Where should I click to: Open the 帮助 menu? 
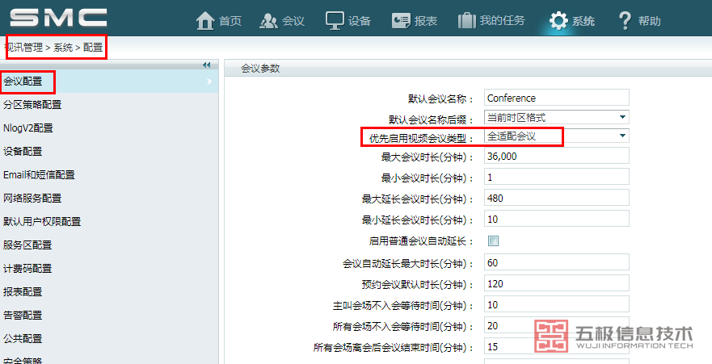(649, 21)
